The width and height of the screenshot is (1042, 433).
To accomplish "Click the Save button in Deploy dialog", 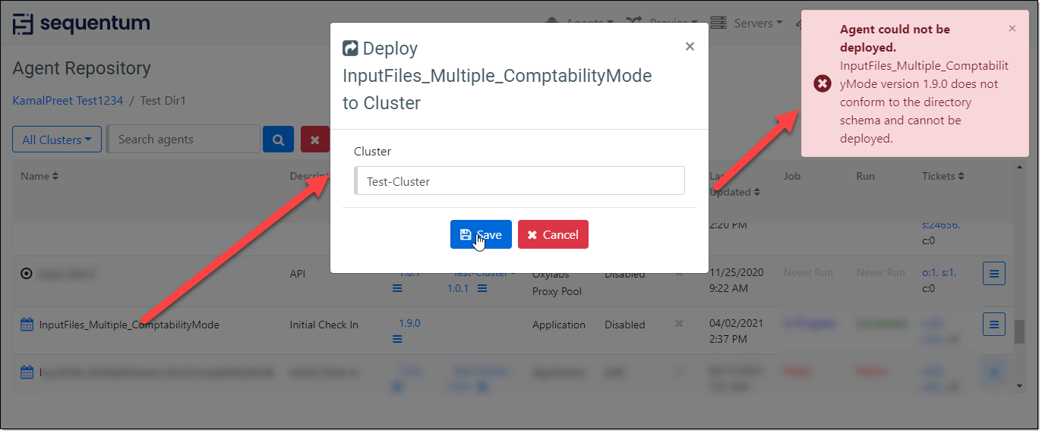I will 481,235.
